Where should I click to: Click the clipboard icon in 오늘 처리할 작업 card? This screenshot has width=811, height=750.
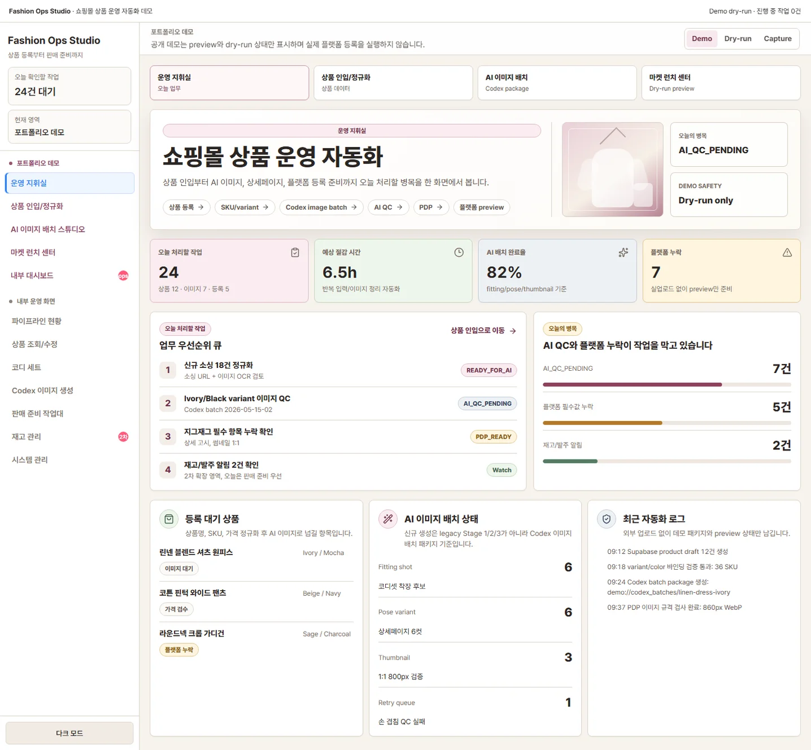coord(295,253)
